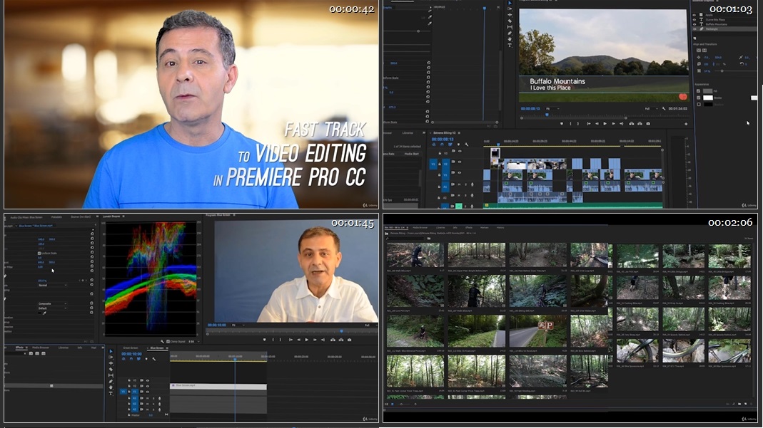Switch to the Metadata tab beside Audio Clip Mixer
763x428 pixels.
pos(56,217)
